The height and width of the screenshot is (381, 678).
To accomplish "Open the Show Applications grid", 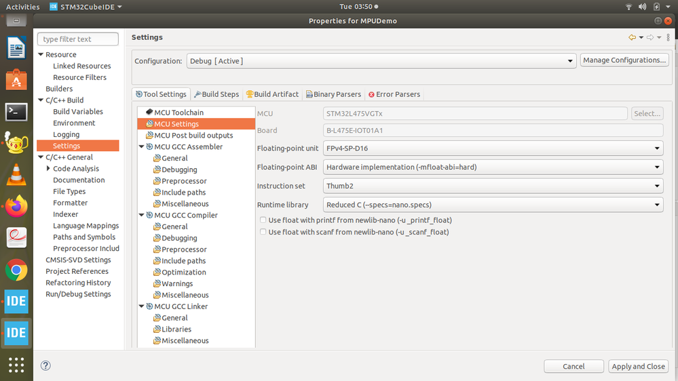I will pos(16,365).
